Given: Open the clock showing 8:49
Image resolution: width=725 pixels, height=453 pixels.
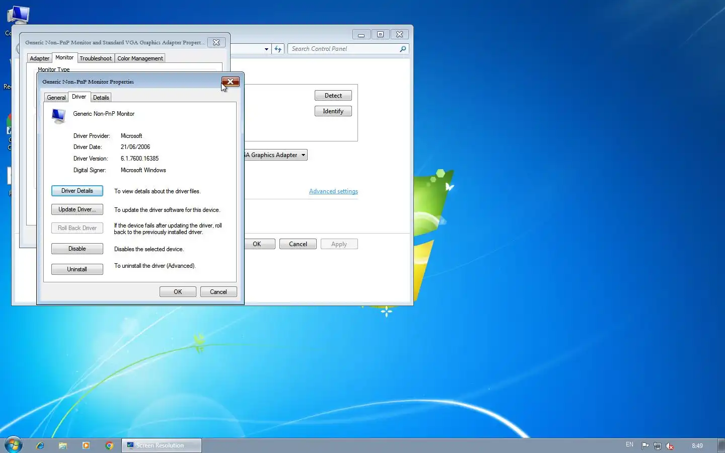Looking at the screenshot, I should coord(697,446).
